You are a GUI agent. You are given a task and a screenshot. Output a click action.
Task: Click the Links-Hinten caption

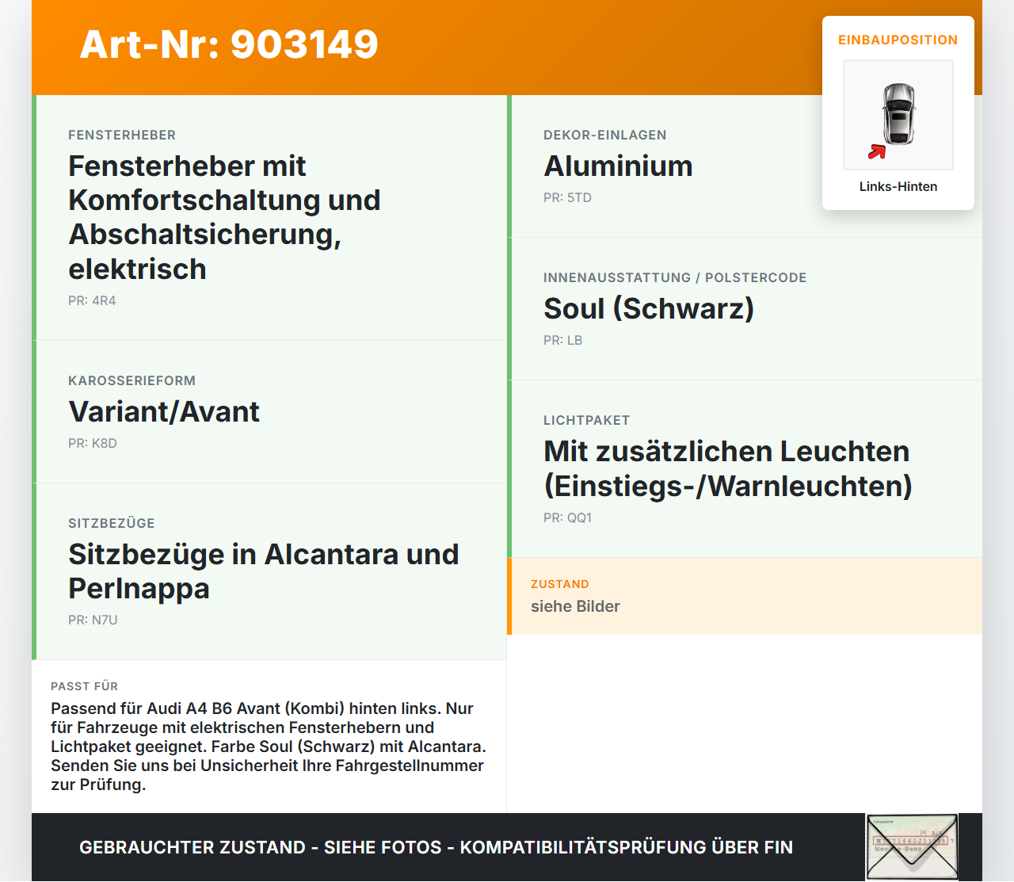(898, 186)
